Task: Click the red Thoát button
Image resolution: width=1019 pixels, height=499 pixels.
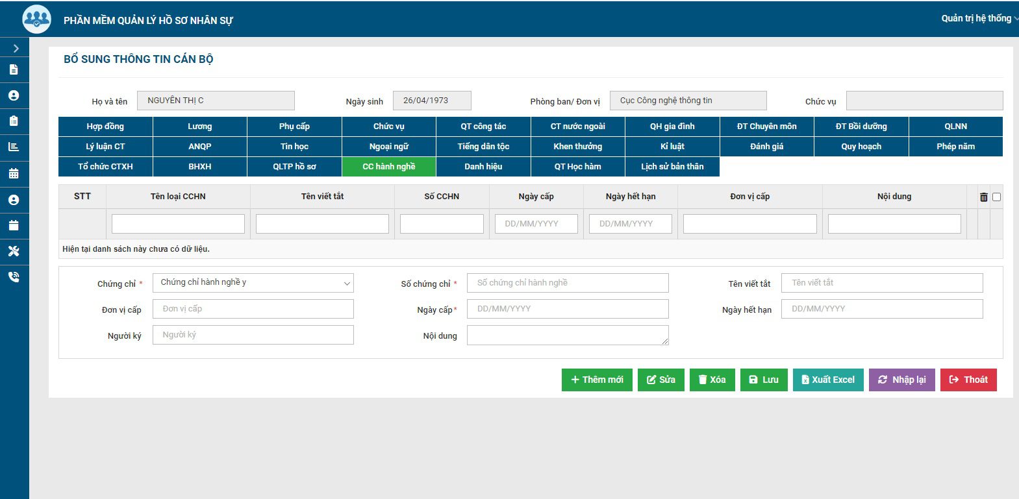Action: pyautogui.click(x=968, y=380)
